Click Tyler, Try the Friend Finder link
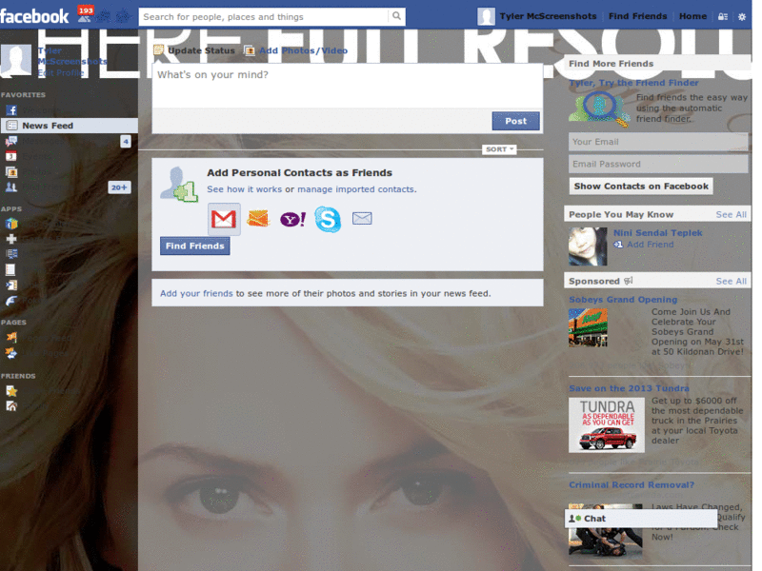762x571 pixels. (x=633, y=83)
